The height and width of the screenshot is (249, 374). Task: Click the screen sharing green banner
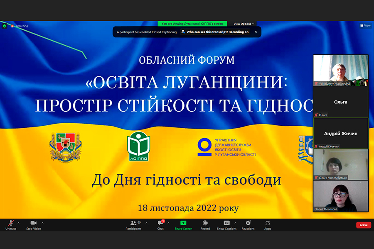click(192, 24)
